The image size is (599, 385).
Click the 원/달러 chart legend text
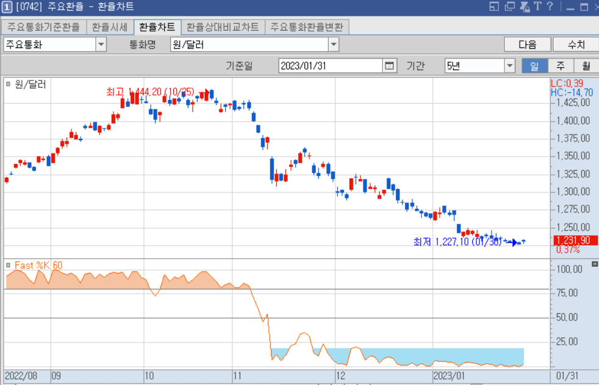30,84
